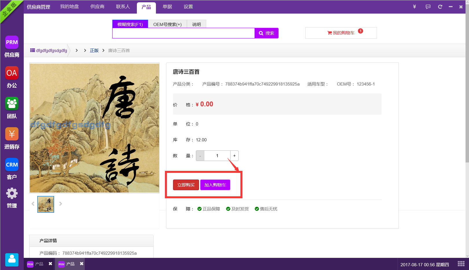The height and width of the screenshot is (270, 469).
Task: Open the gear management (管理) icon
Action: (12, 193)
